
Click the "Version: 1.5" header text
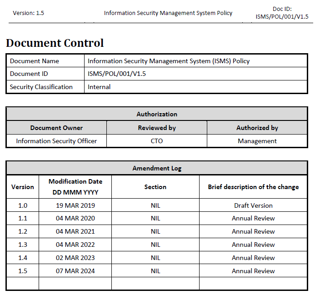[x=28, y=13]
